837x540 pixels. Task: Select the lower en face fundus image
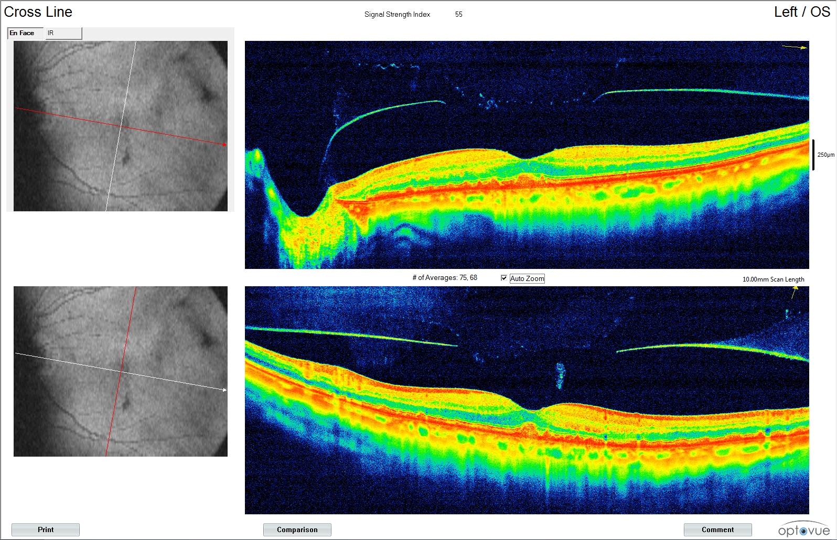click(121, 371)
